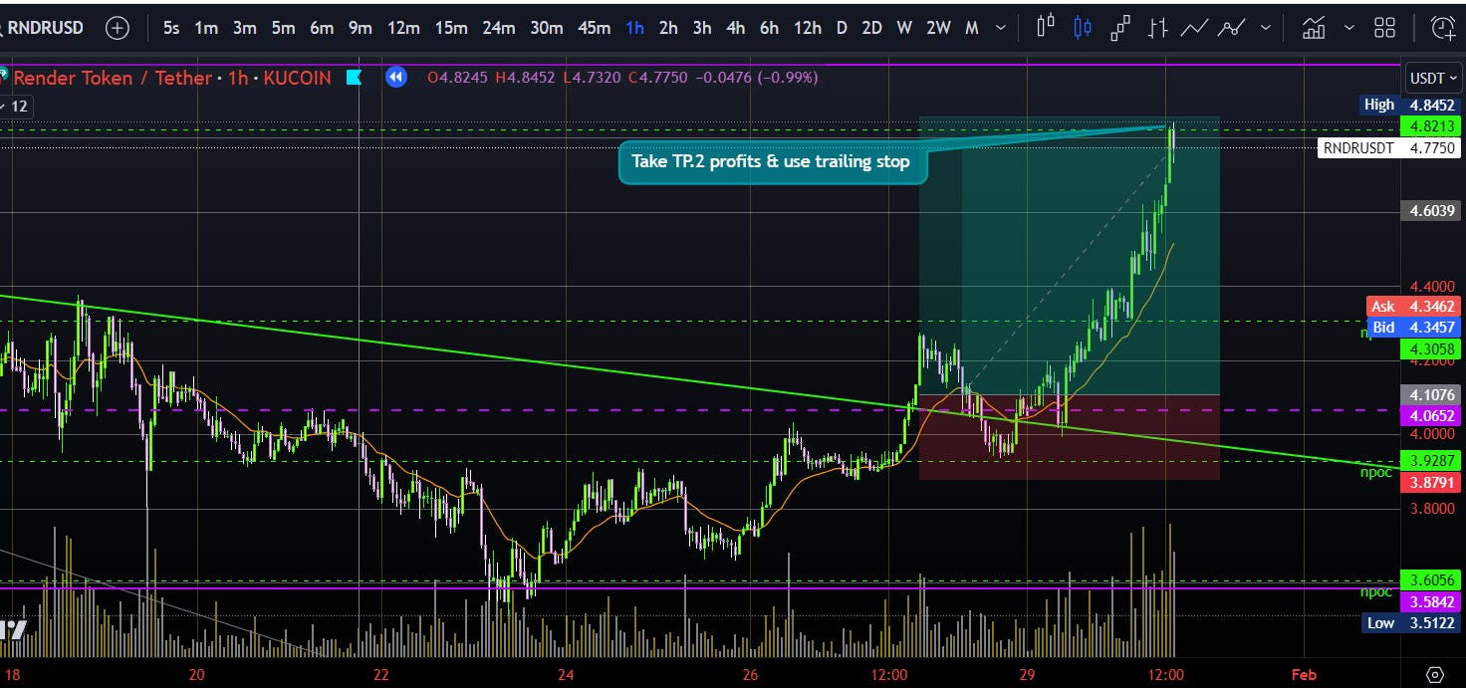
Task: Click the High 4.8452 price label
Action: (1410, 105)
